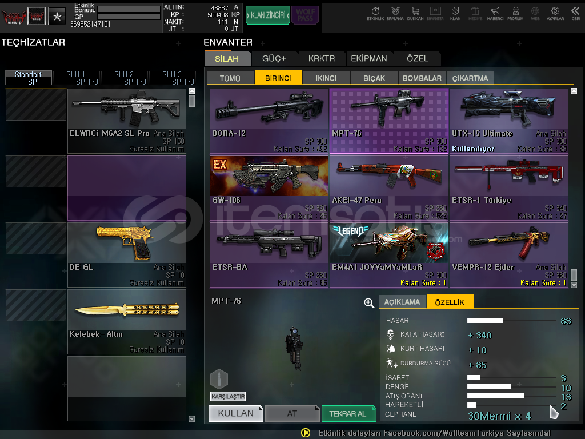Select the ETSR-BA weapon card
Screen dimensions: 585x439
pos(269,255)
